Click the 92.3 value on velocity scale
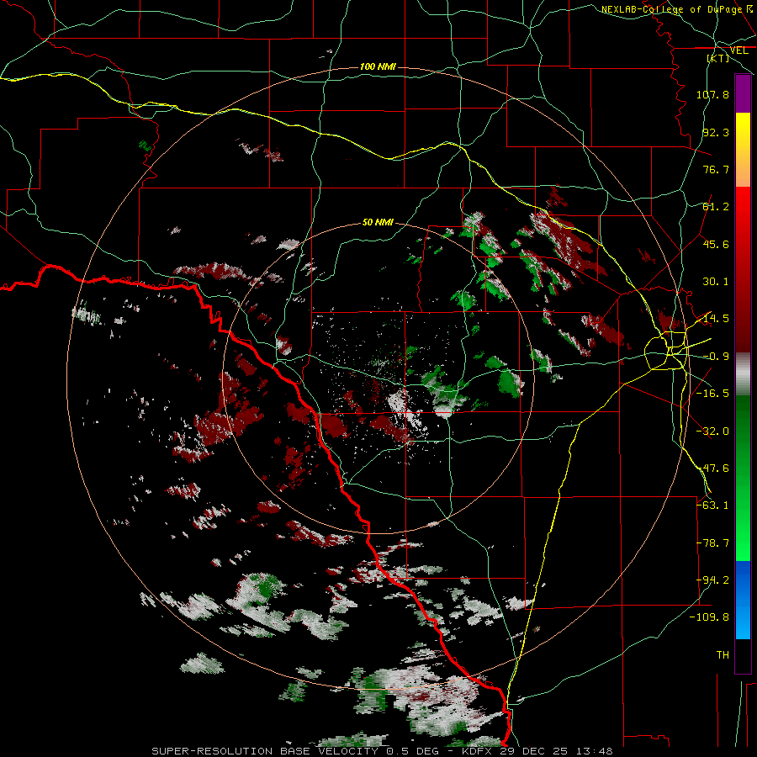This screenshot has width=757, height=757. click(x=716, y=132)
